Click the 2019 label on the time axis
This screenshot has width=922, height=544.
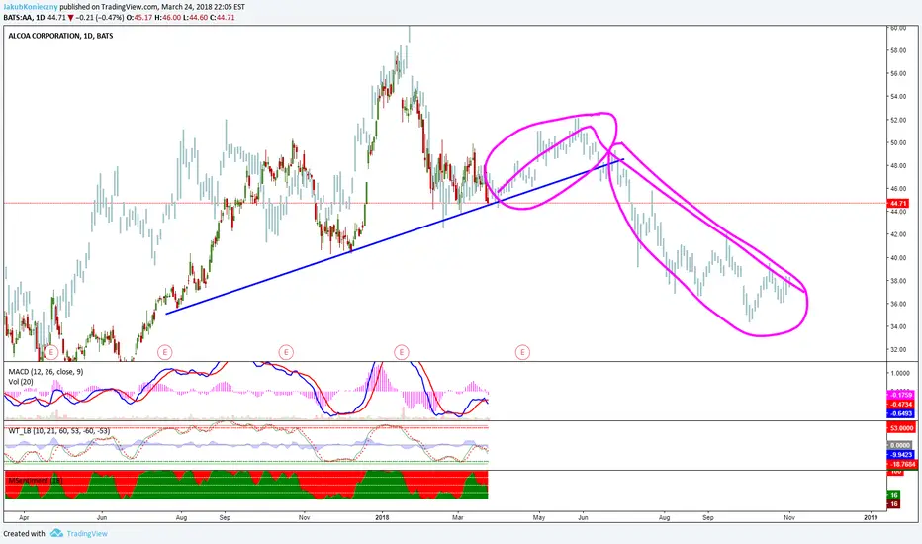click(871, 518)
